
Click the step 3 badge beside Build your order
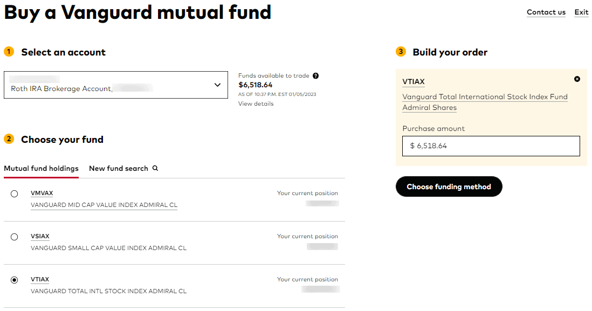[401, 51]
